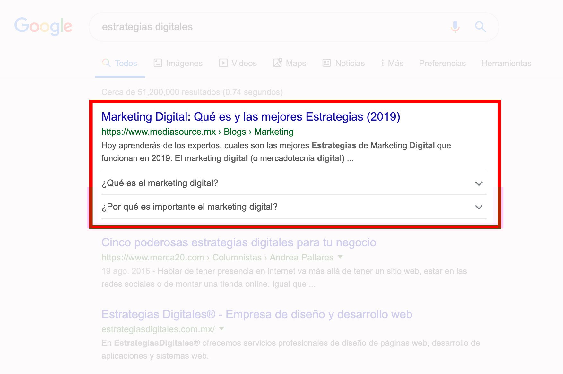Open dropdown arrow beside estrategiasdigitales.com.mx
Viewport: 563px width, 374px height.
point(221,329)
